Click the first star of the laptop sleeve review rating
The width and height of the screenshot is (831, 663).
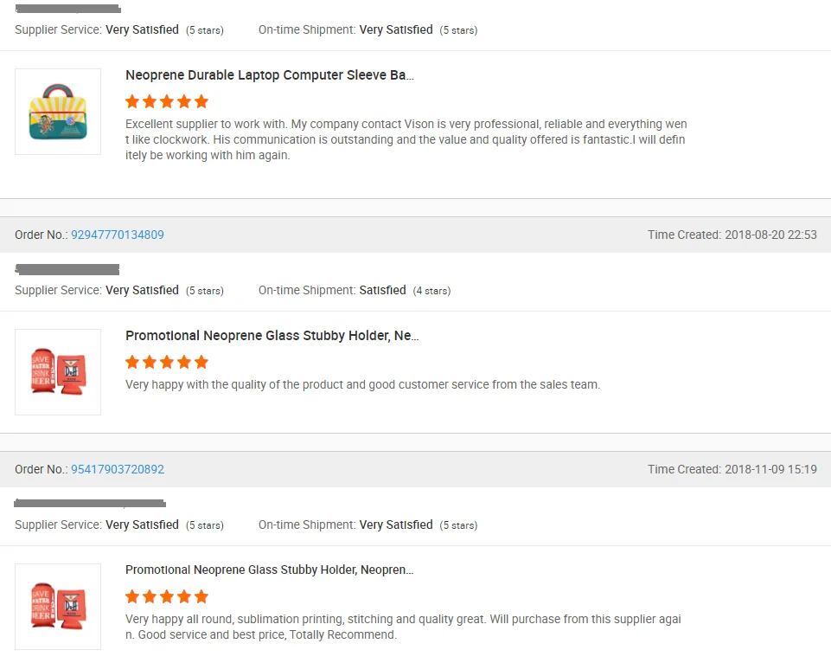click(x=132, y=101)
